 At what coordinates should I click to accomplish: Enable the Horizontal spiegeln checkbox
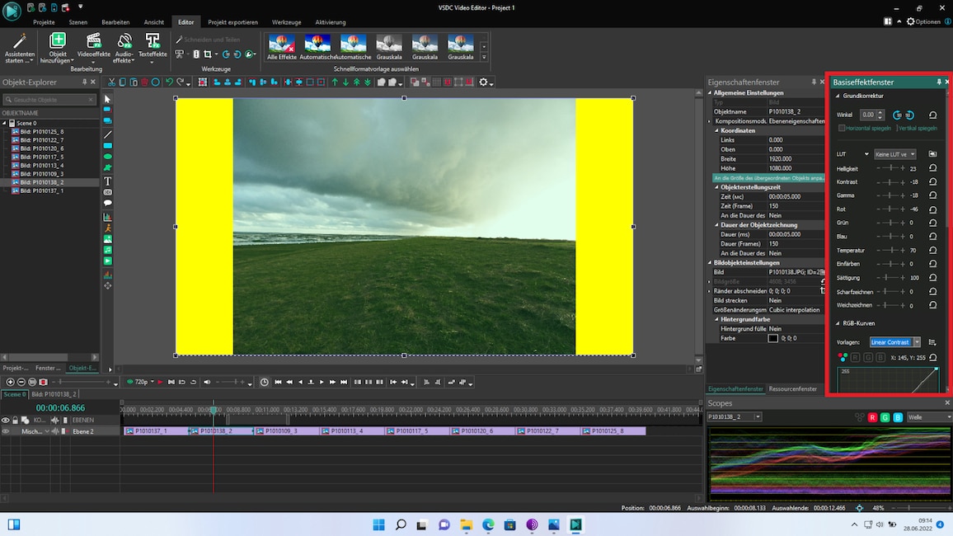[x=842, y=128]
